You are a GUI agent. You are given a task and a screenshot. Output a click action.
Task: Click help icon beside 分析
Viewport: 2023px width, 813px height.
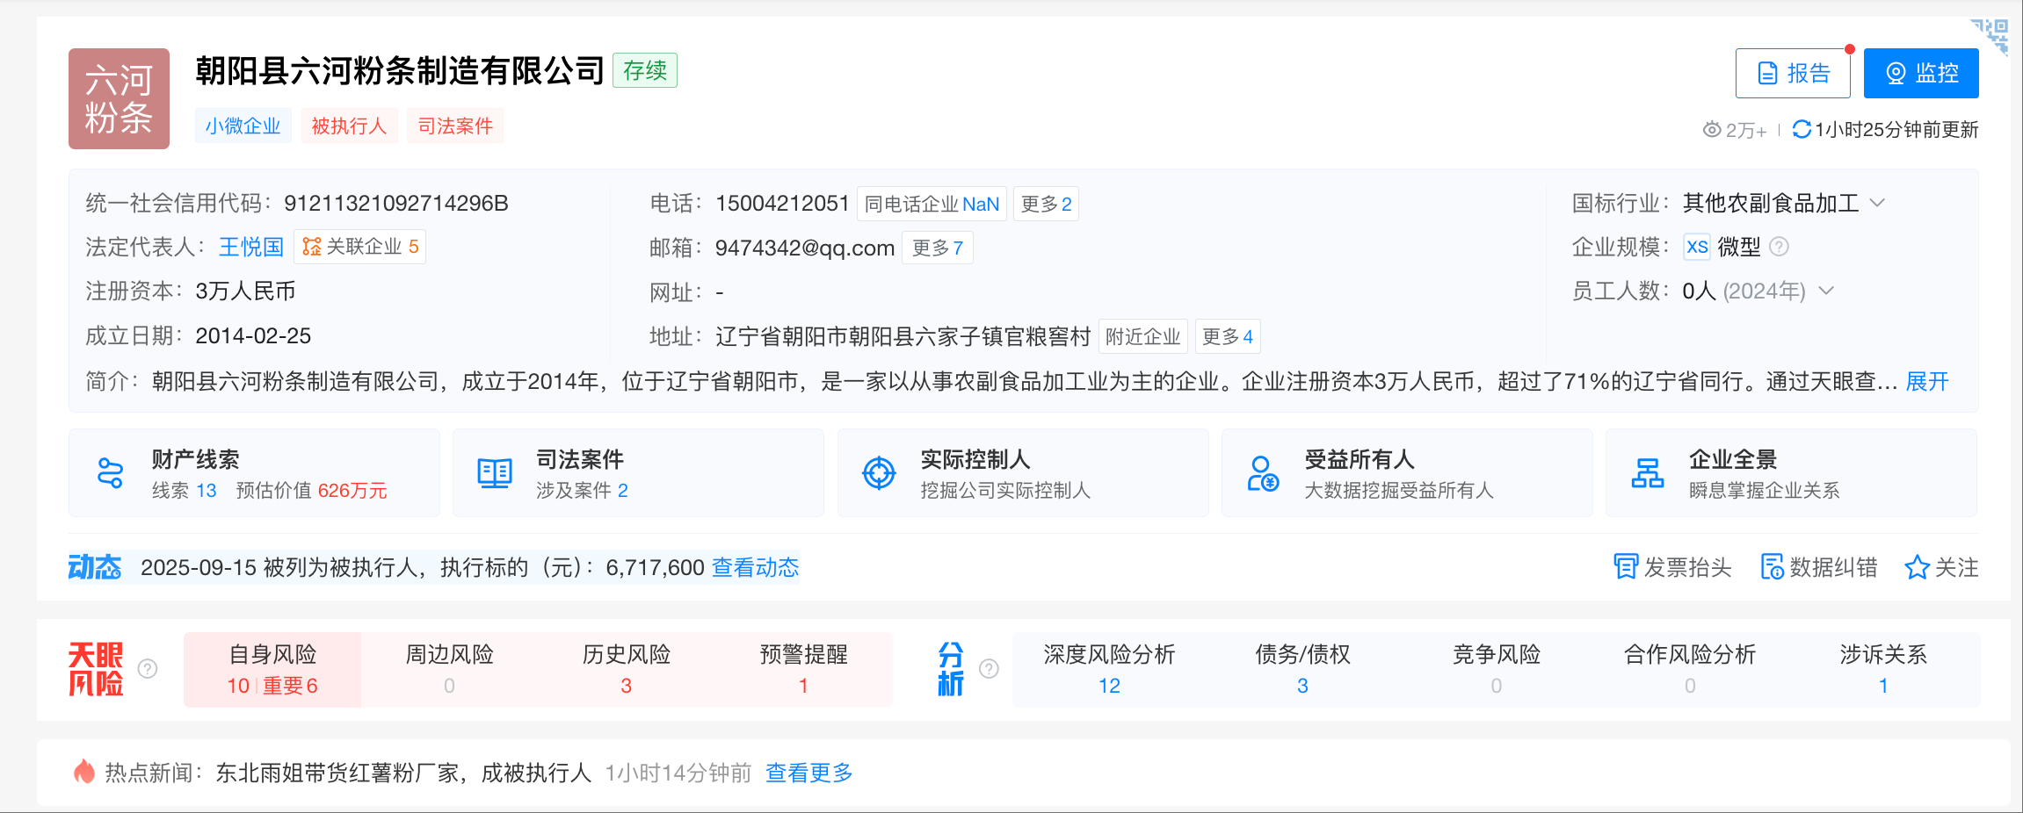pyautogui.click(x=989, y=669)
